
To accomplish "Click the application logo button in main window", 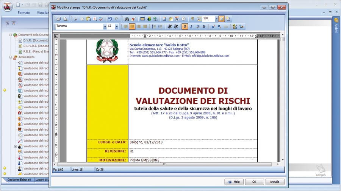I will pos(8,6).
